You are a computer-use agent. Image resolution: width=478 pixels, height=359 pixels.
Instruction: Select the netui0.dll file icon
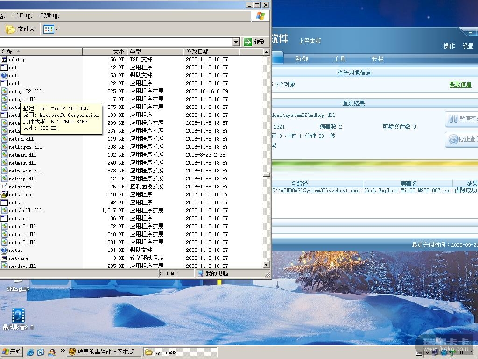click(4, 226)
